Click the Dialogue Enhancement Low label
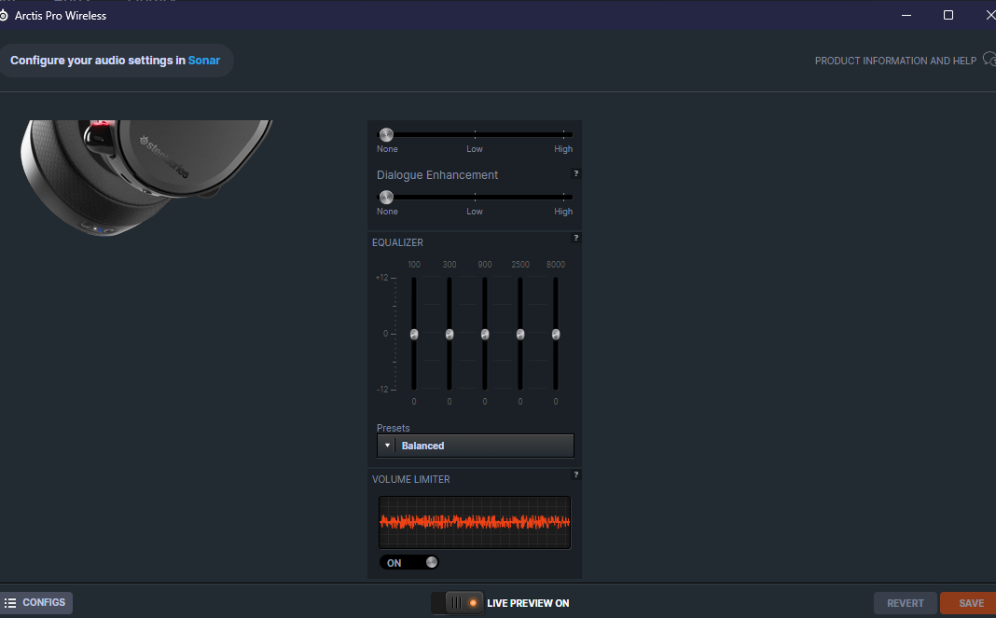Viewport: 996px width, 618px height. (x=475, y=212)
